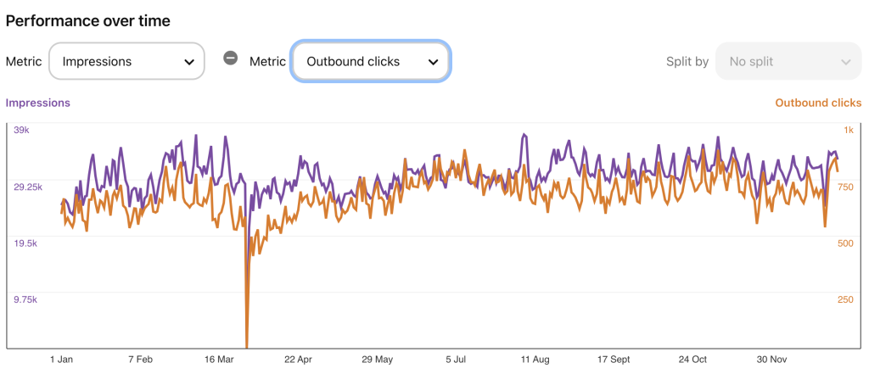This screenshot has width=869, height=374.
Task: Open the Outbound clicks metric dropdown
Action: (370, 61)
